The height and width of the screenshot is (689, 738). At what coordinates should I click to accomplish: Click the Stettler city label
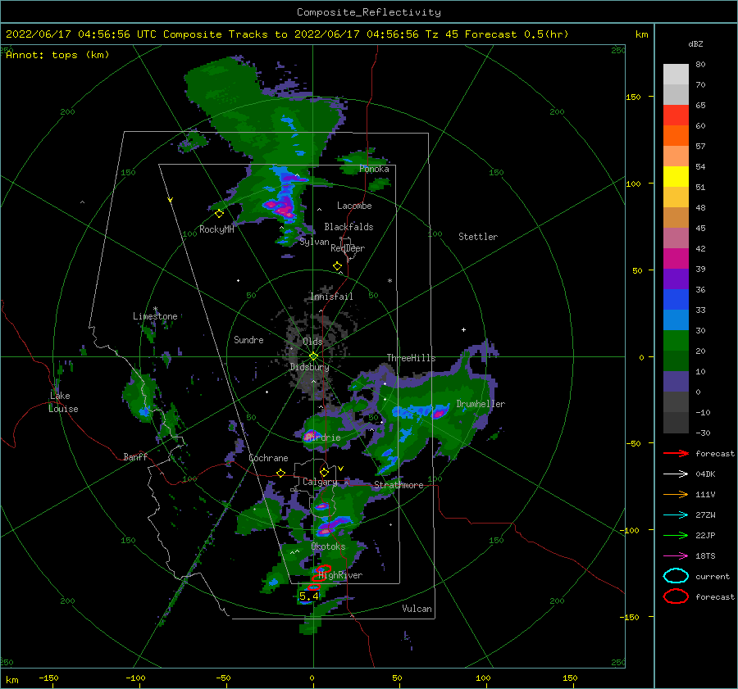click(x=478, y=237)
